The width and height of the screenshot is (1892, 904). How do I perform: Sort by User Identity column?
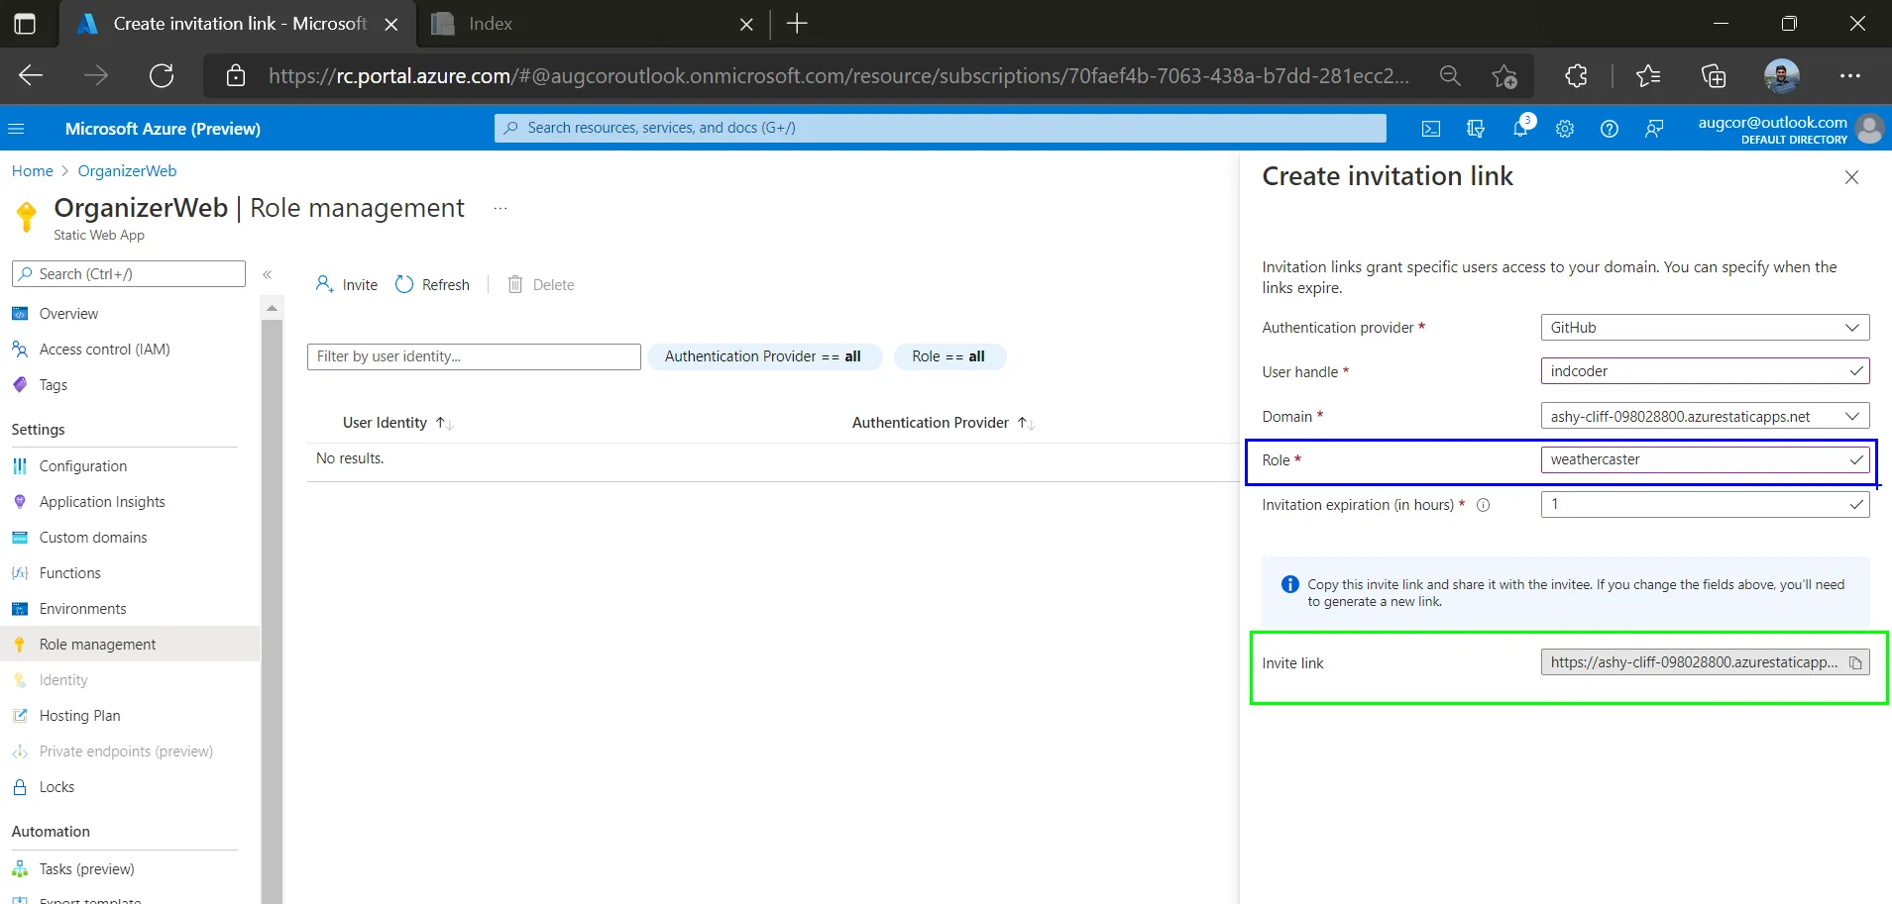(386, 423)
